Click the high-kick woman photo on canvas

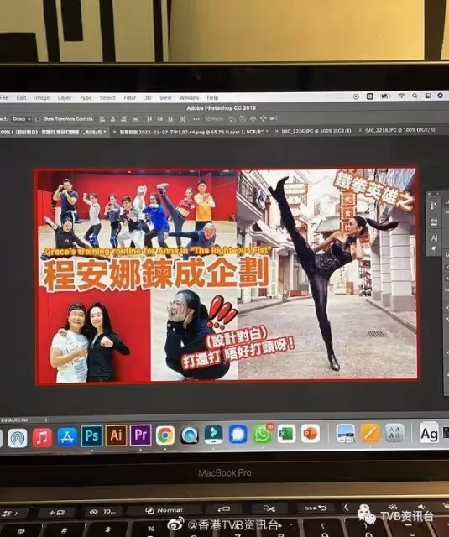pos(327,274)
